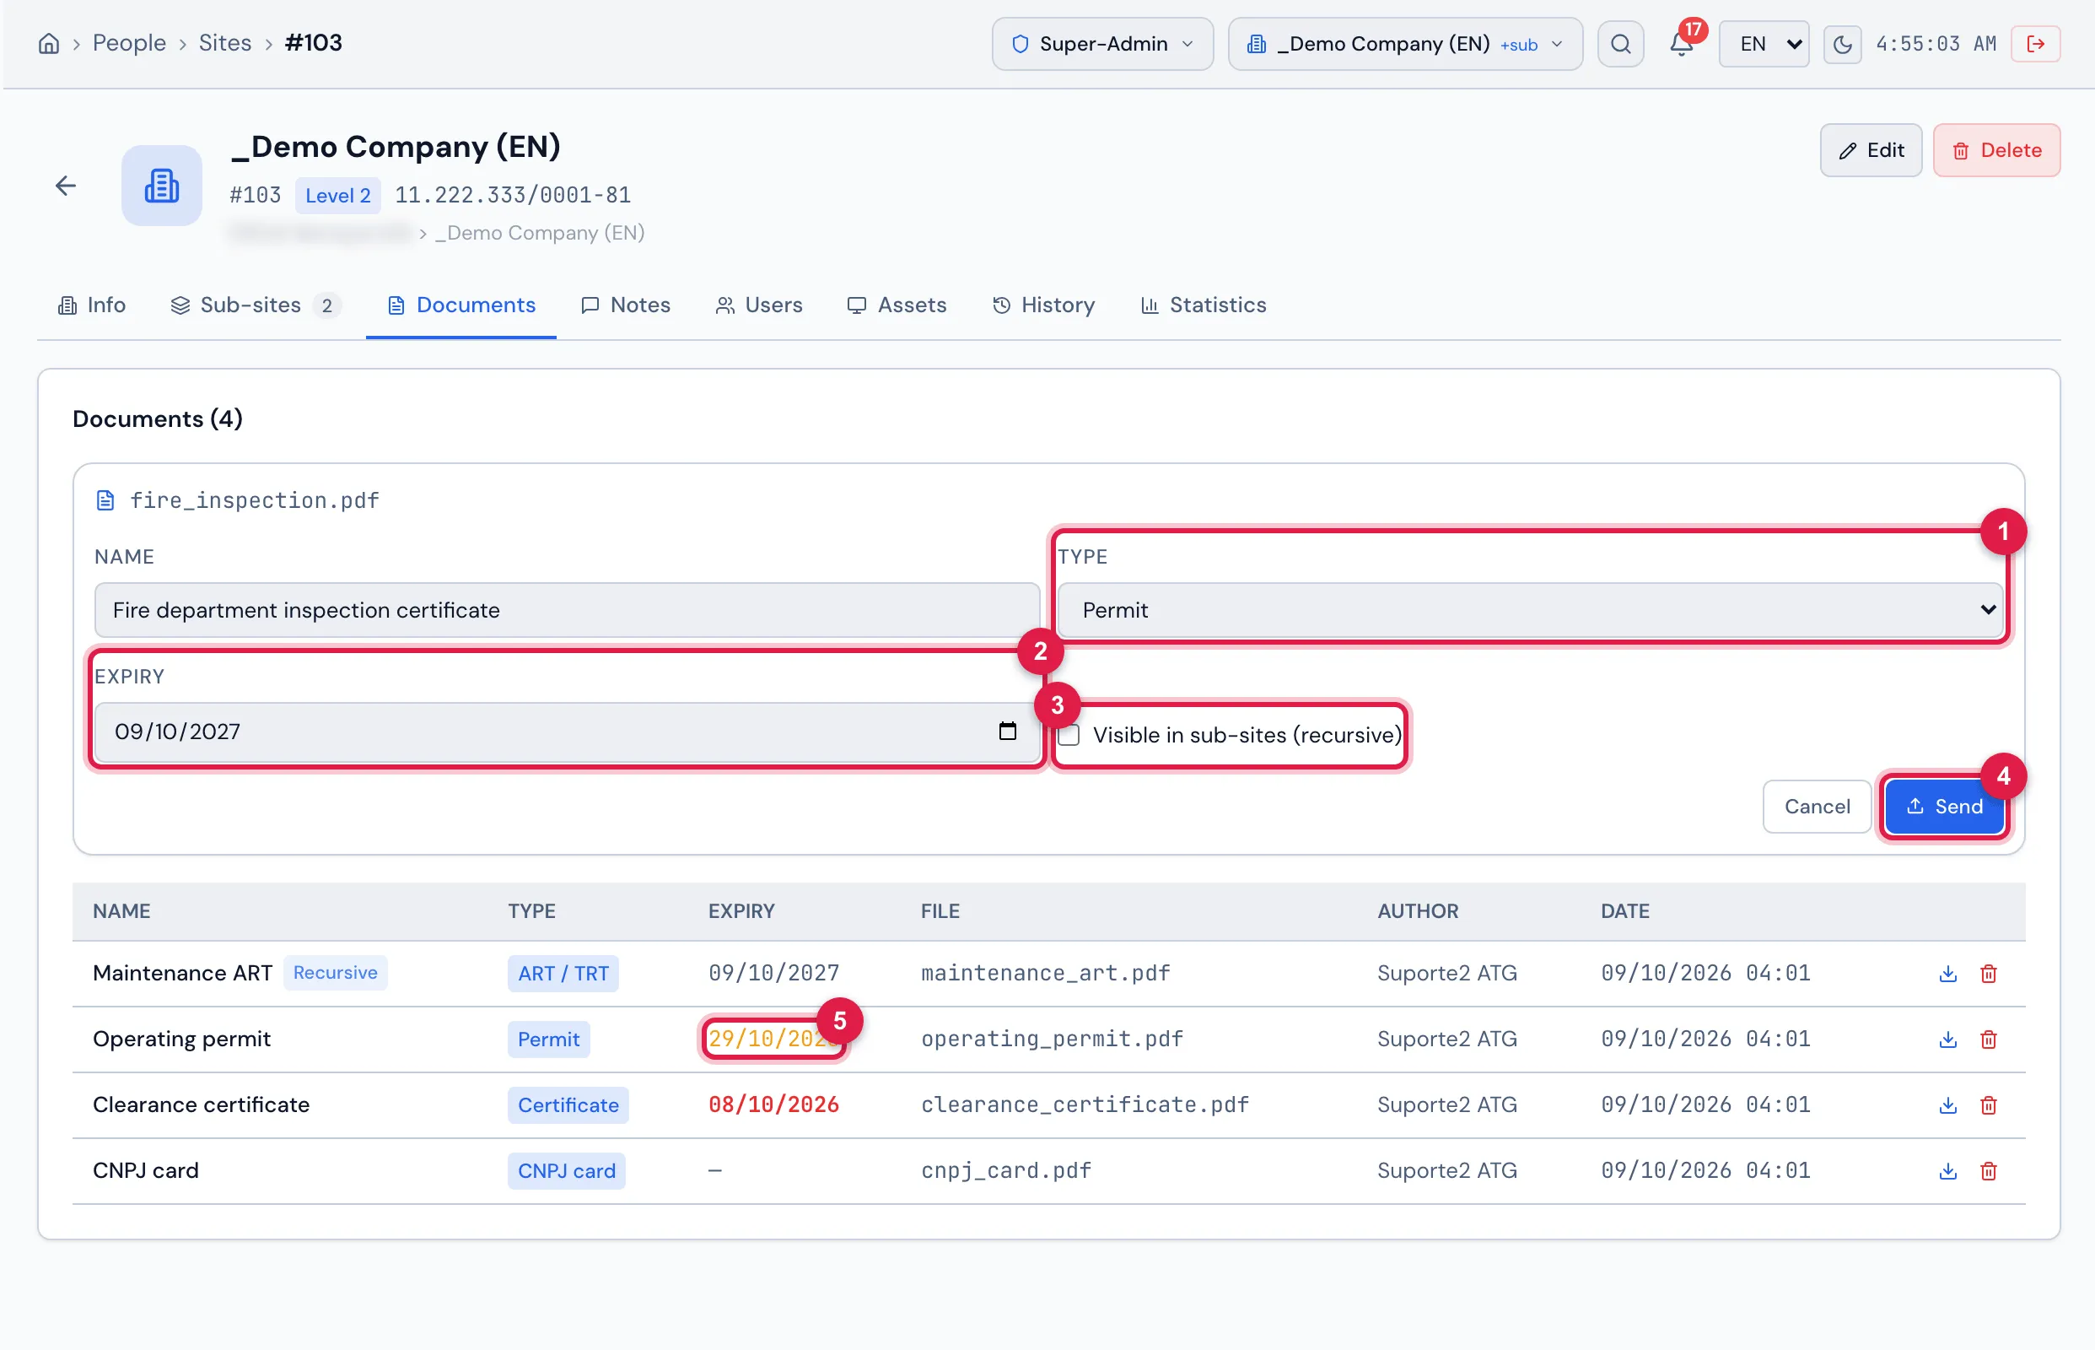Switch to the Notes tab

626,305
